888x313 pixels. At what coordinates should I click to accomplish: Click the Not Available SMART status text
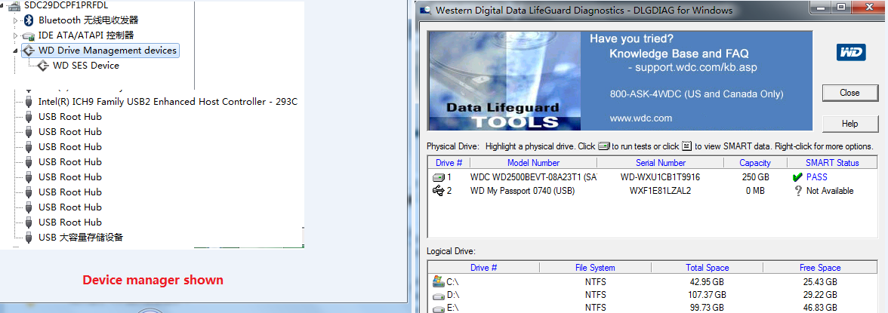pyautogui.click(x=830, y=191)
